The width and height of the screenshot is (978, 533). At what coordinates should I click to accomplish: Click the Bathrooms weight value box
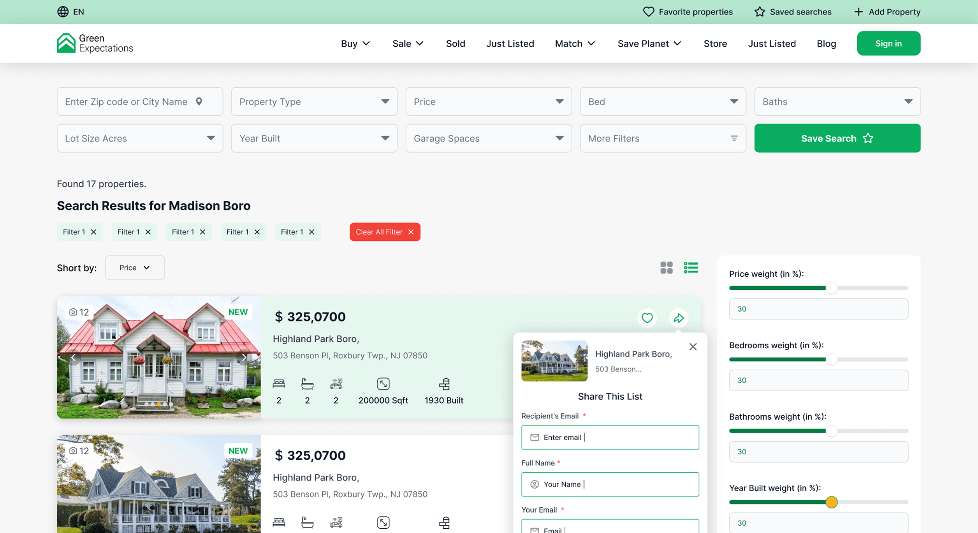tap(819, 452)
